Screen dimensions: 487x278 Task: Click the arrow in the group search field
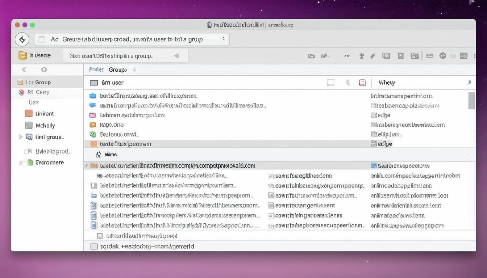tap(176, 56)
